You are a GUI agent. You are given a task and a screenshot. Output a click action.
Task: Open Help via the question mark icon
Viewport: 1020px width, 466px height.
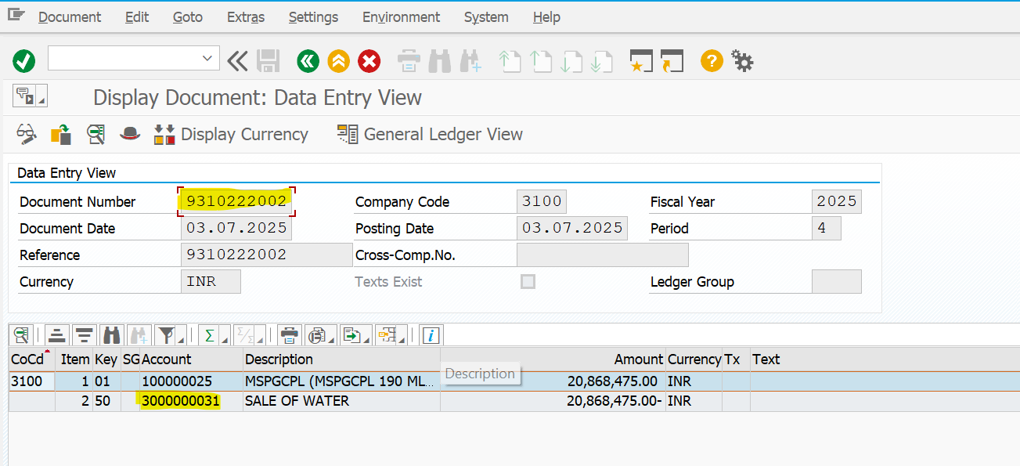711,60
